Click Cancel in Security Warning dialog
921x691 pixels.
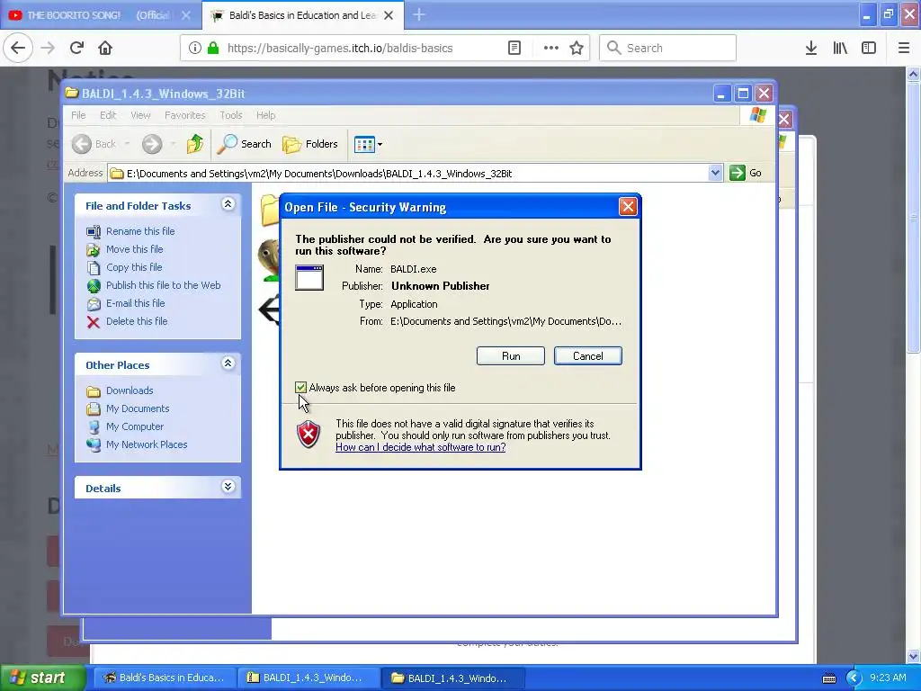click(x=588, y=356)
